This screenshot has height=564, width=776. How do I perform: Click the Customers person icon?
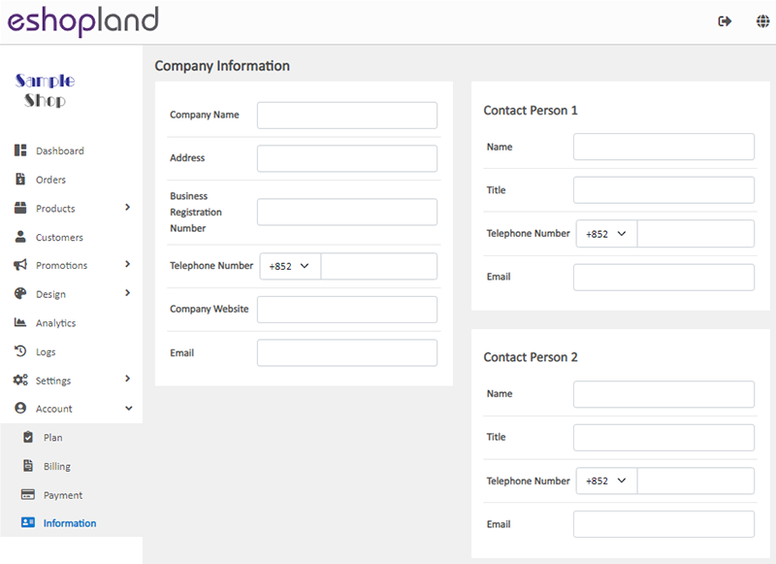coord(20,237)
